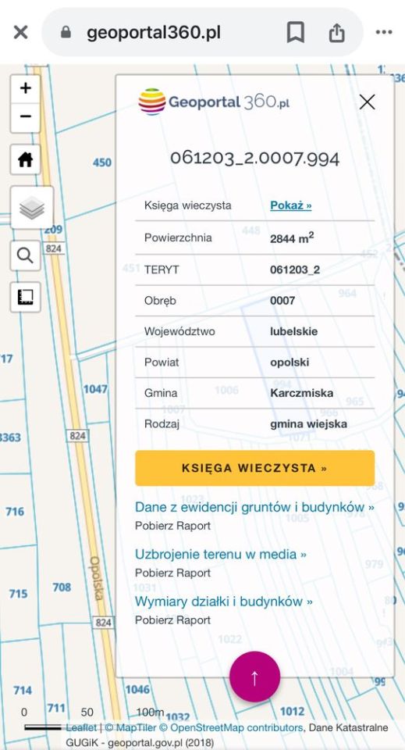Screen dimensions: 405x750
Task: Click the Geoportal360.pl logo
Action: 214,102
